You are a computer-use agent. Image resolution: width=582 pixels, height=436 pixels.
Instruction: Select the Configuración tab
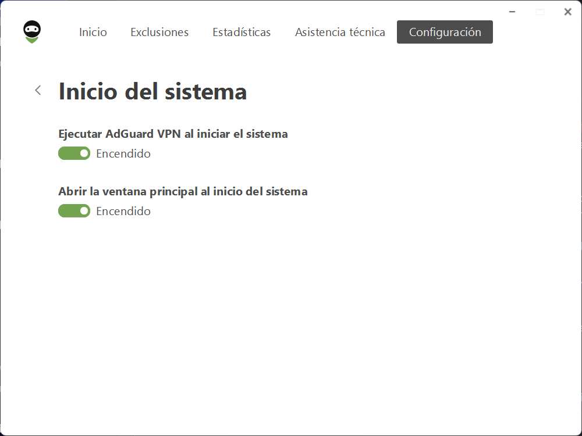[x=445, y=32]
